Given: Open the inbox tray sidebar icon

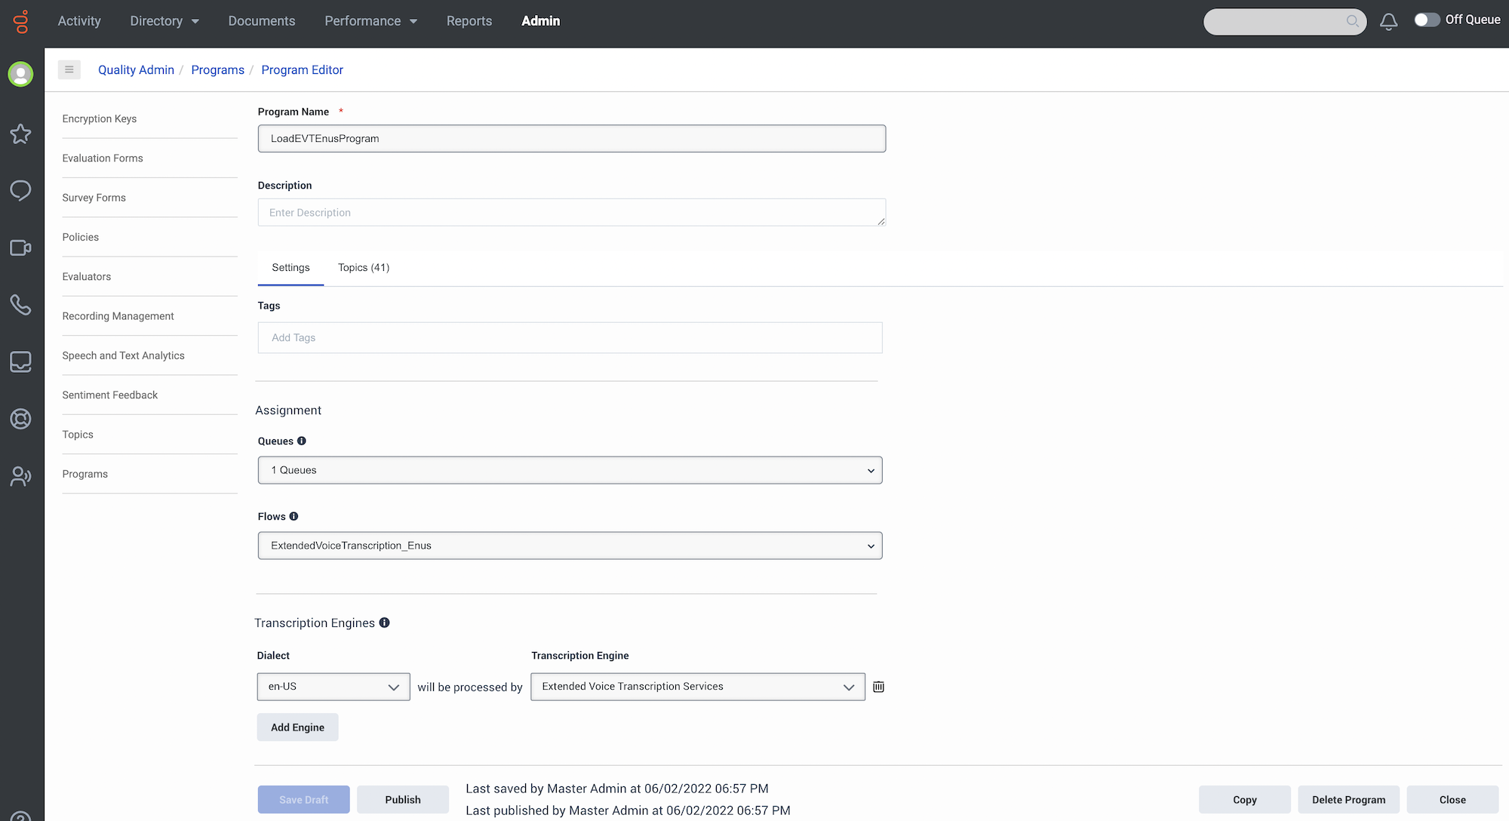Looking at the screenshot, I should pyautogui.click(x=20, y=361).
